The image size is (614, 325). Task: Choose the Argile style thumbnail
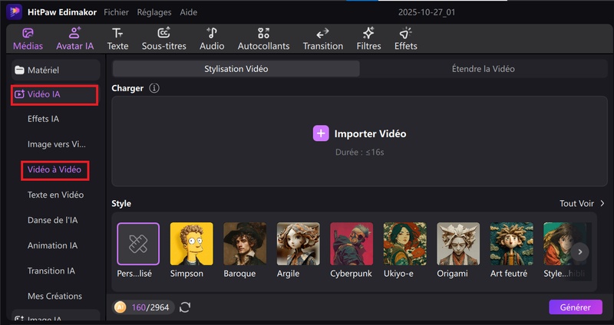(298, 244)
